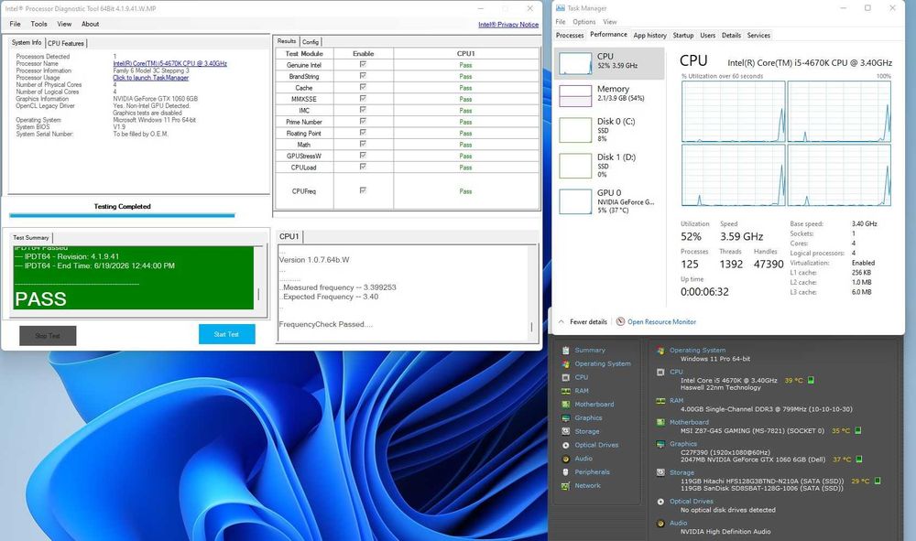This screenshot has width=916, height=541.
Task: Click the Pass cell in the Math row
Action: (x=465, y=145)
